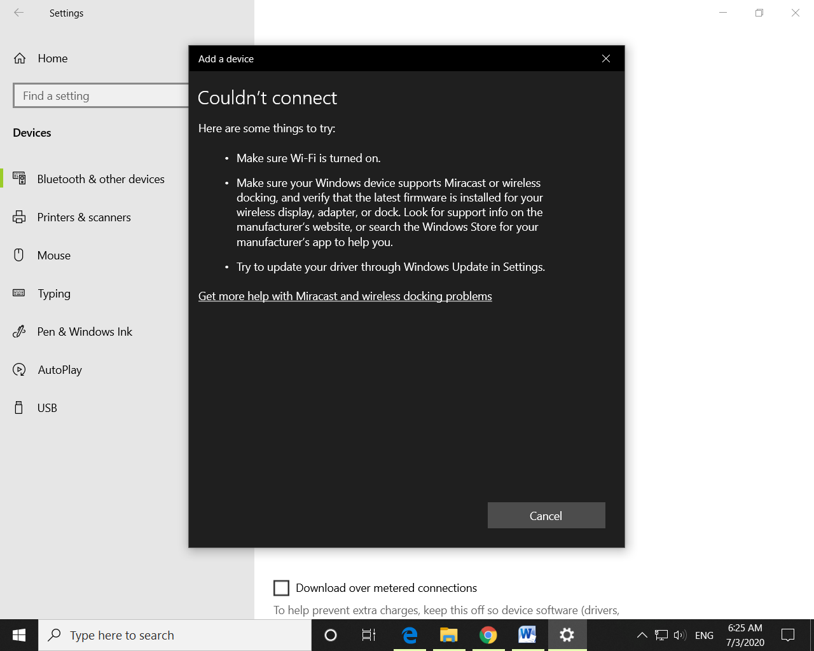Screen dimensions: 814x651
Task: Switch to Microsoft Word on the taskbar
Action: [x=528, y=635]
